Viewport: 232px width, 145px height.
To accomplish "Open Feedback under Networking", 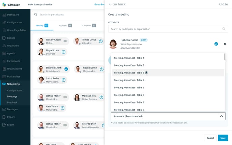I will pyautogui.click(x=12, y=103).
